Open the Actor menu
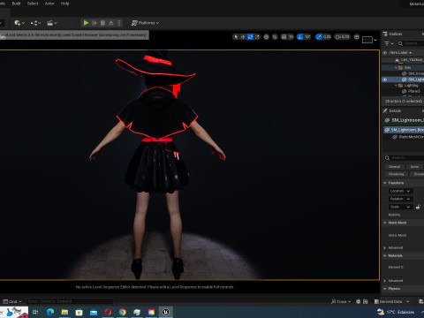Screen dimensions: 424x318 coord(49,4)
